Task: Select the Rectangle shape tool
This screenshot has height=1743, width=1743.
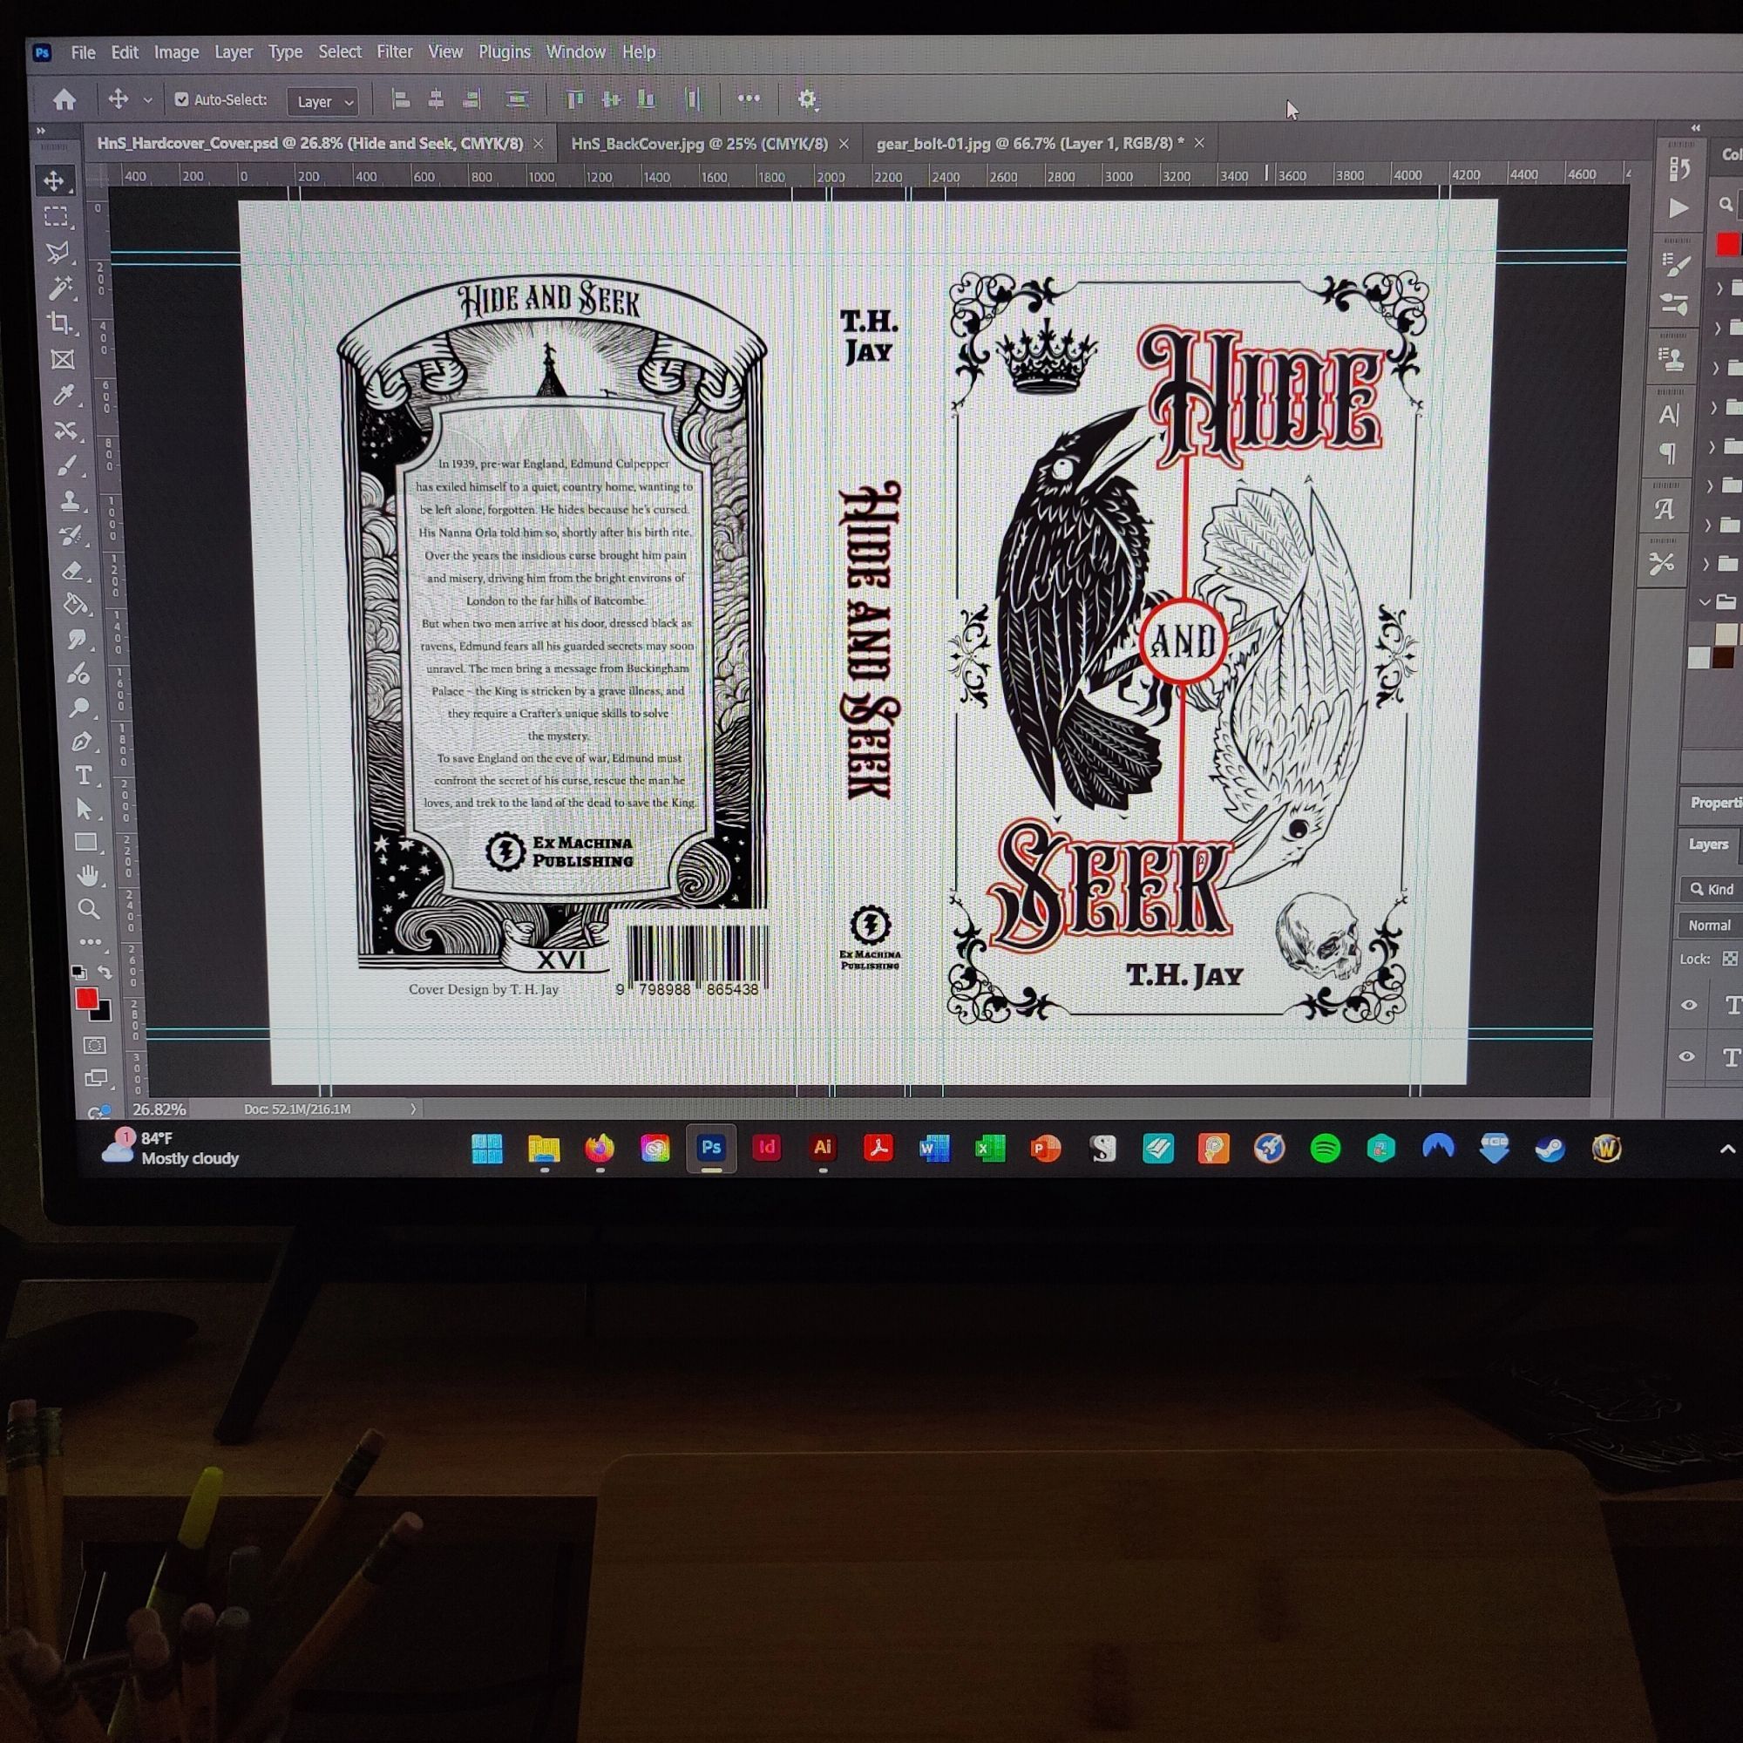Action: [86, 842]
